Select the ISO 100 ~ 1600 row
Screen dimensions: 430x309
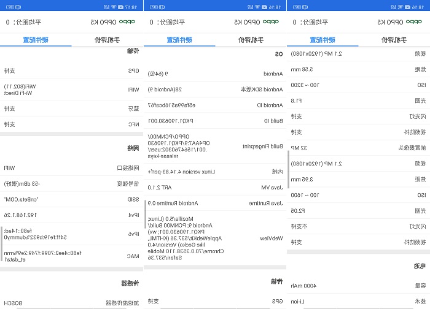coord(358,195)
